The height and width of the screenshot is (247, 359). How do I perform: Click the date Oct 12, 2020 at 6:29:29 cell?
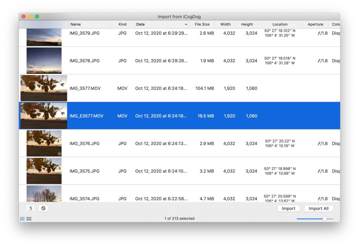click(x=161, y=33)
